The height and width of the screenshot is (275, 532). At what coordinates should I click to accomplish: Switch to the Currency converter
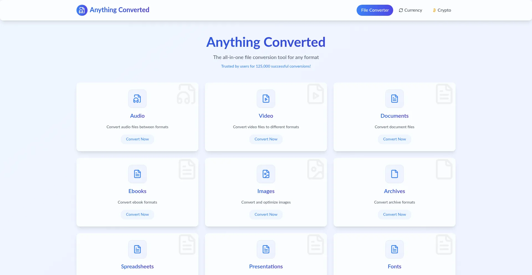click(x=410, y=10)
